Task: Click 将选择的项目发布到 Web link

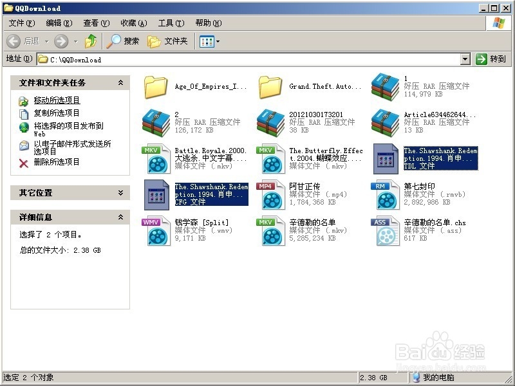Action: (69, 129)
